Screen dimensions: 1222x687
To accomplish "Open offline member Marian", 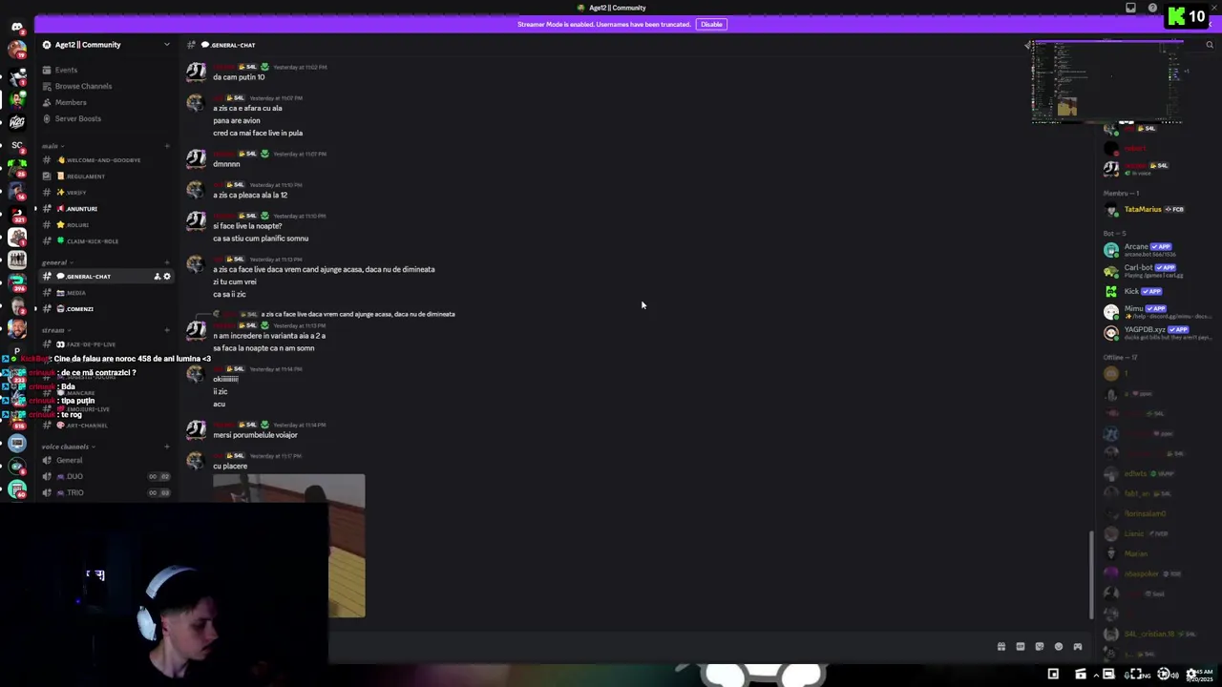I will pyautogui.click(x=1155, y=553).
